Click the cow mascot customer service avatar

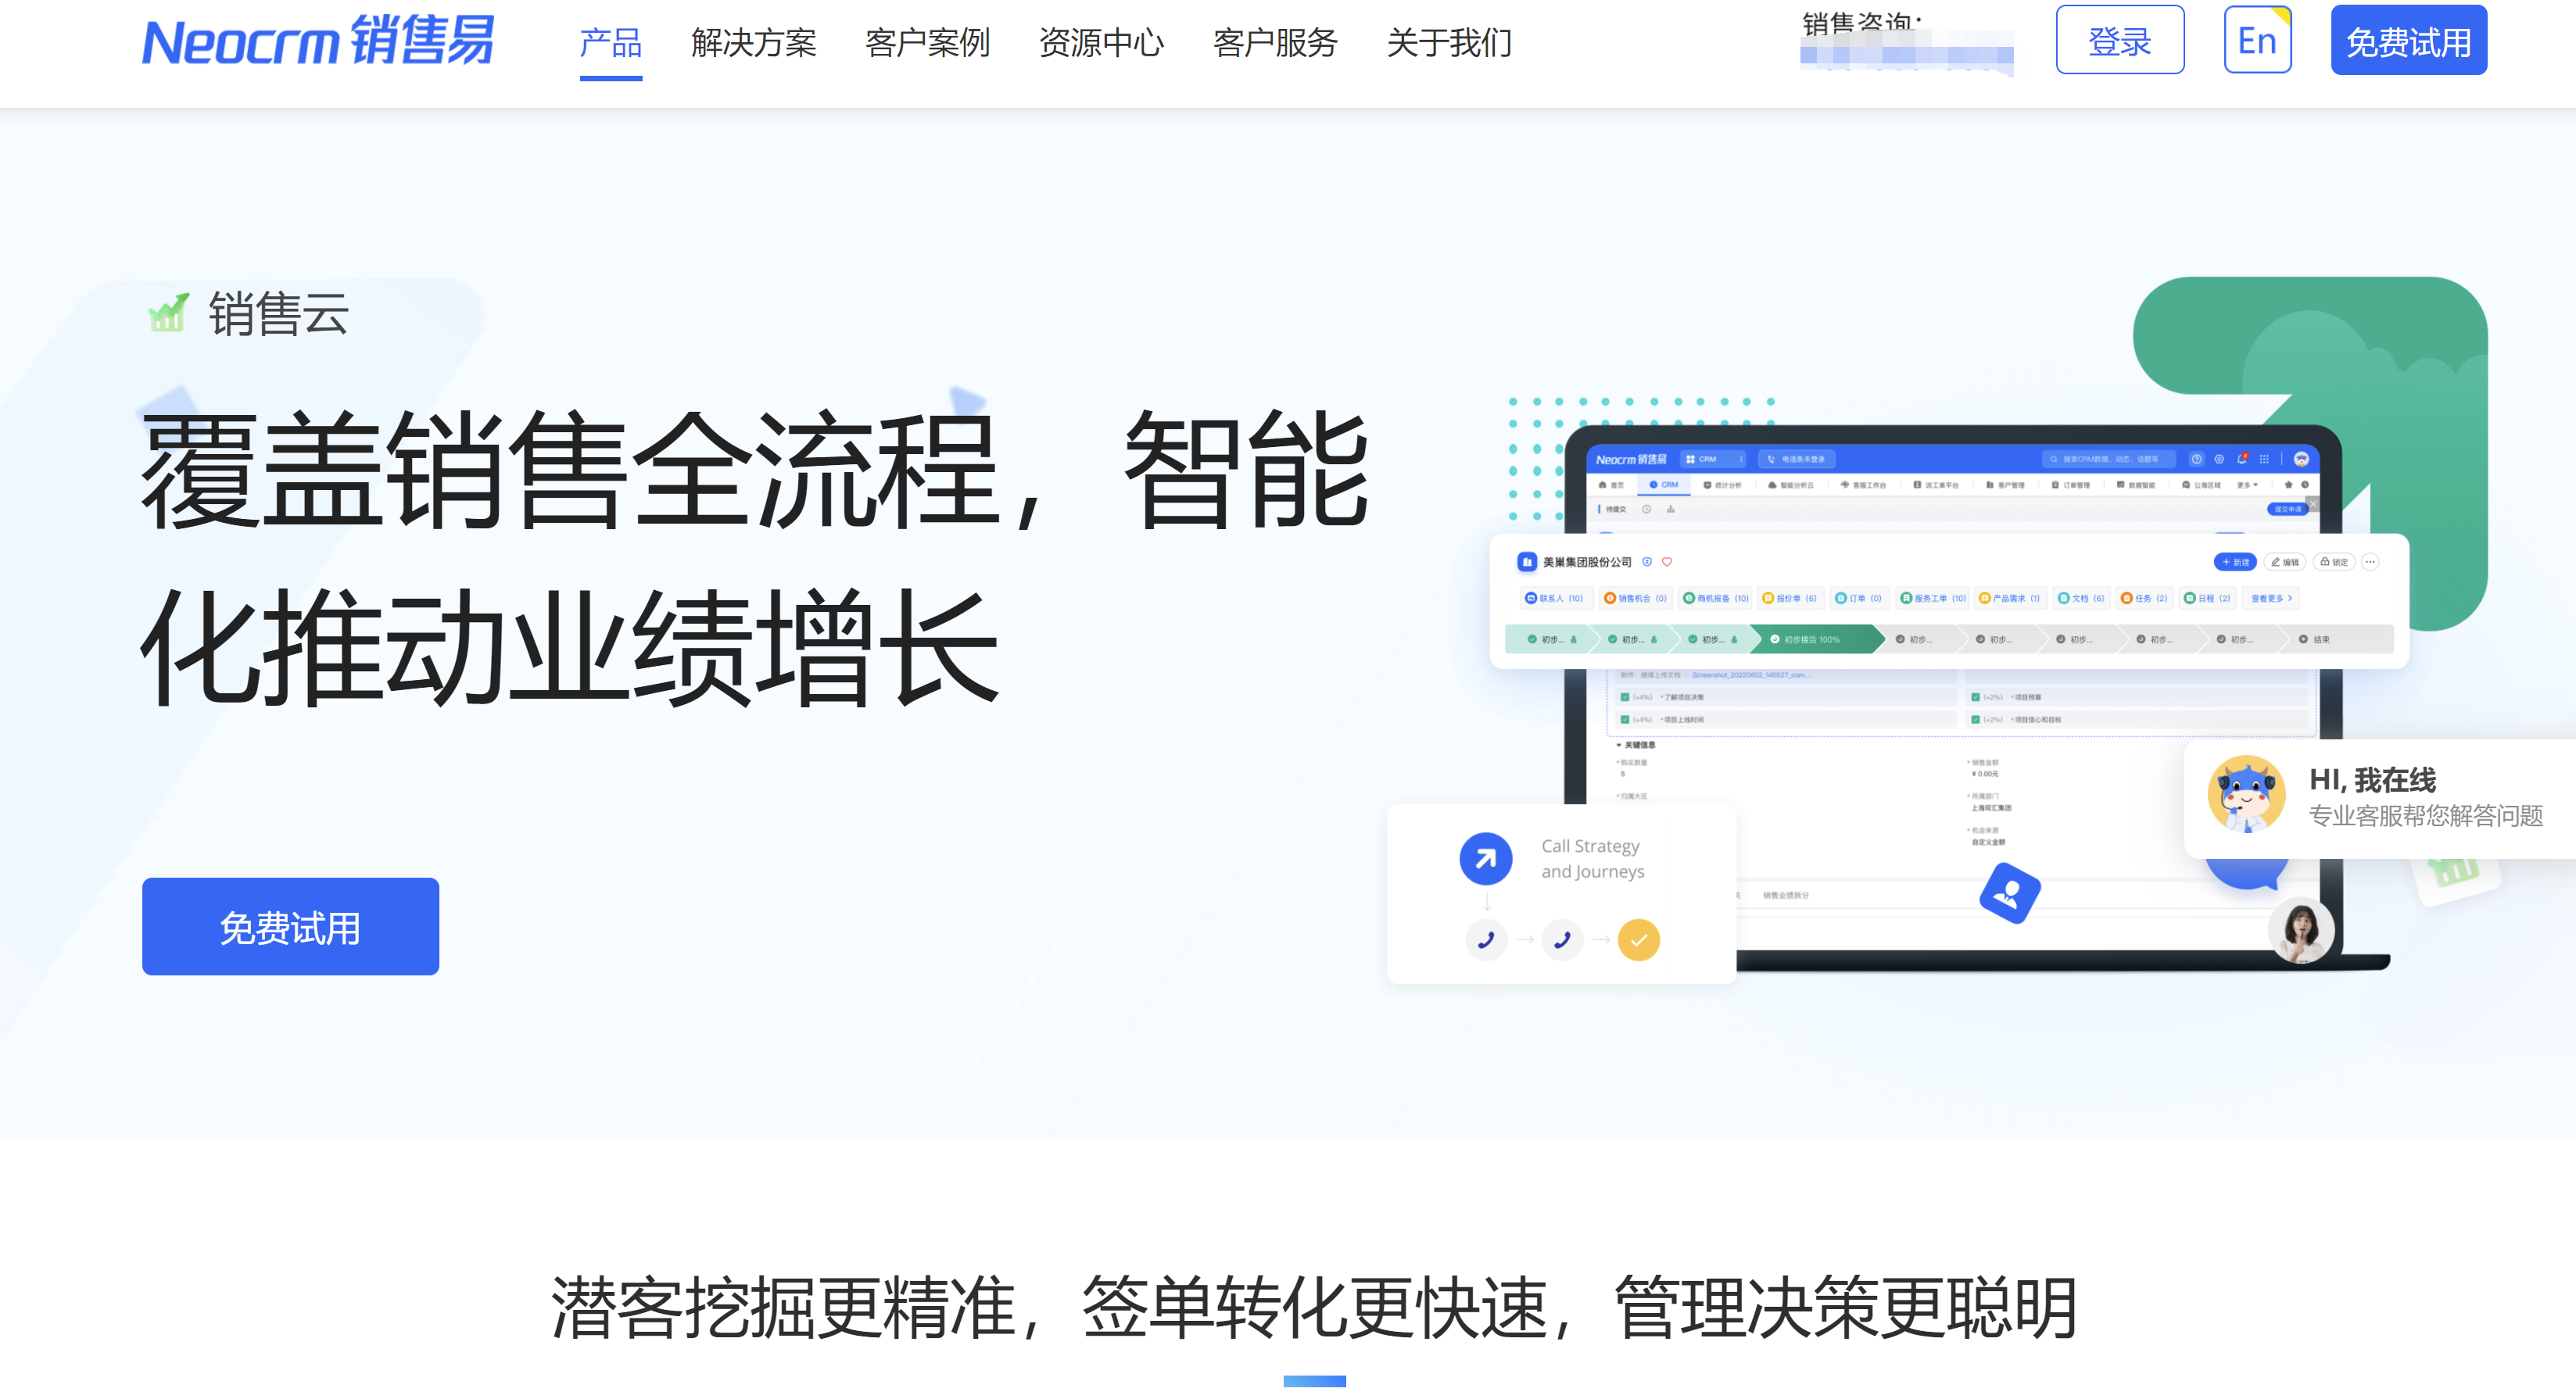[2246, 795]
